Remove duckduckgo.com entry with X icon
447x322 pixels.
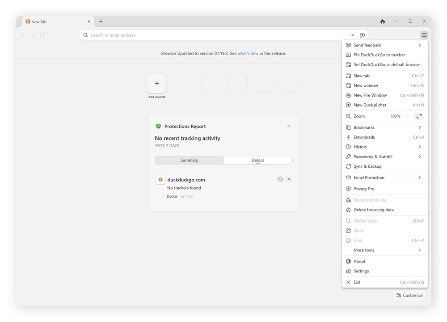point(289,179)
